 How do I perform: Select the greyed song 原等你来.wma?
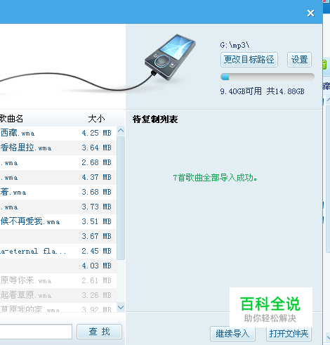[x=58, y=280]
